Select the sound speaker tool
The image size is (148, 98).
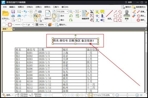[102, 20]
